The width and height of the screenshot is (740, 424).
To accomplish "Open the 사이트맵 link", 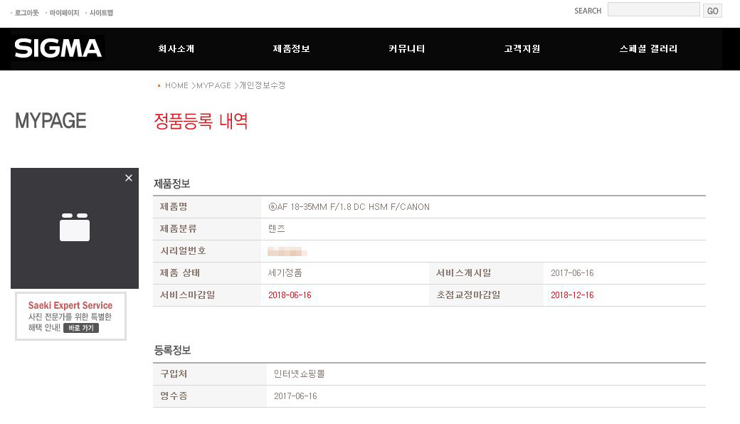I will pos(101,13).
